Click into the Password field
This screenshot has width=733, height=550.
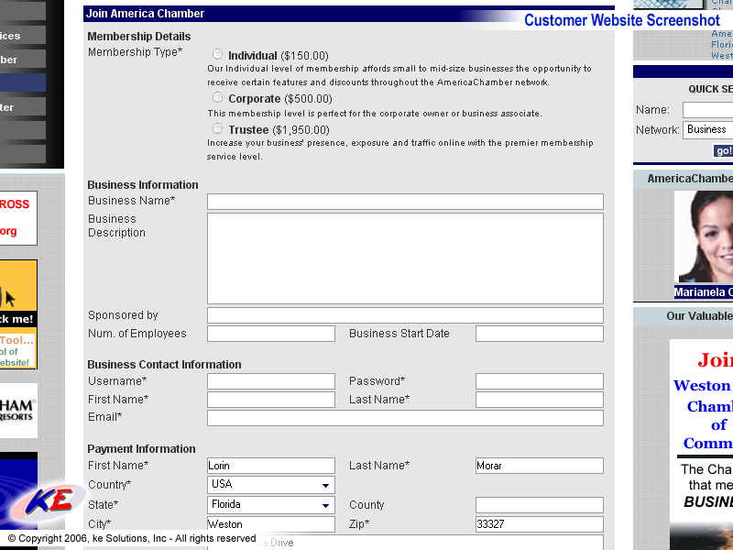click(540, 381)
